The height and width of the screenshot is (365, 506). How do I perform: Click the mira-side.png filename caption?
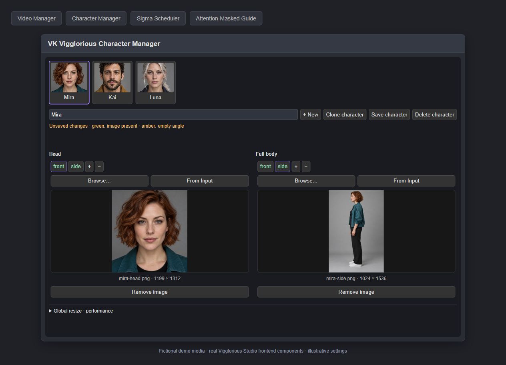click(x=356, y=279)
